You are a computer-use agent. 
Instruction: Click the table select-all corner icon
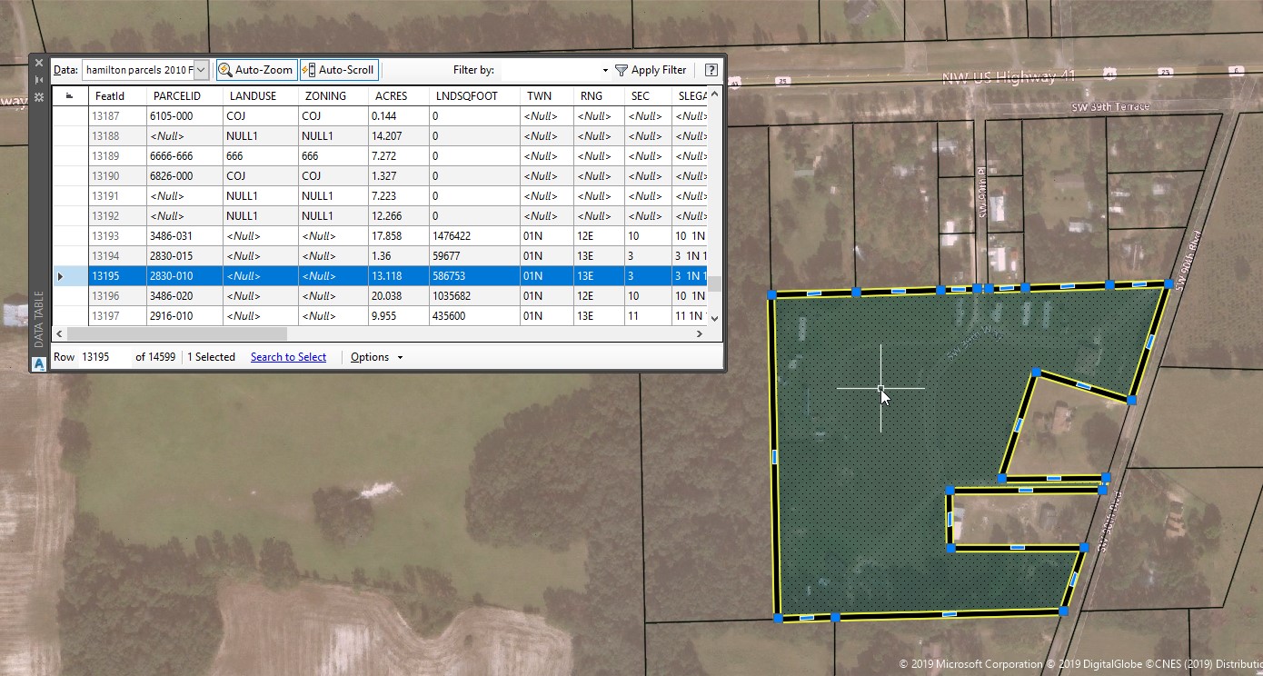pyautogui.click(x=70, y=95)
